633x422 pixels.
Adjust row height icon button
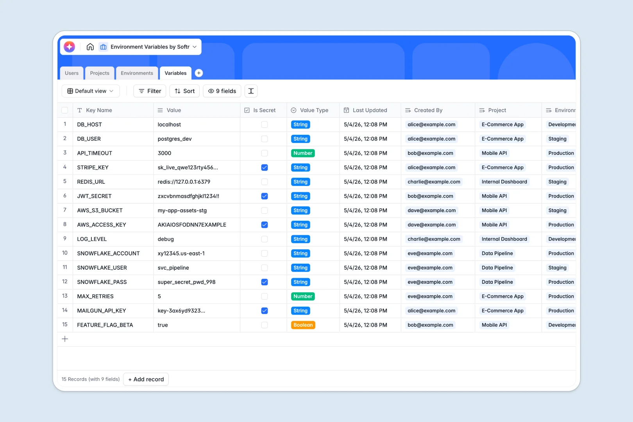(x=251, y=91)
